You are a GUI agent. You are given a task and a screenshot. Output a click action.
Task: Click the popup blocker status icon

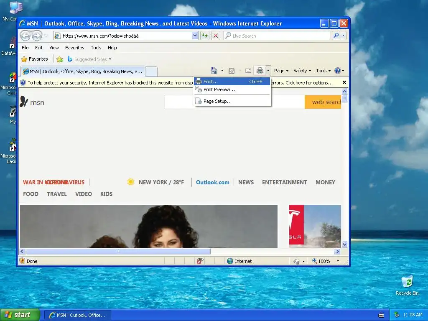pos(200,261)
